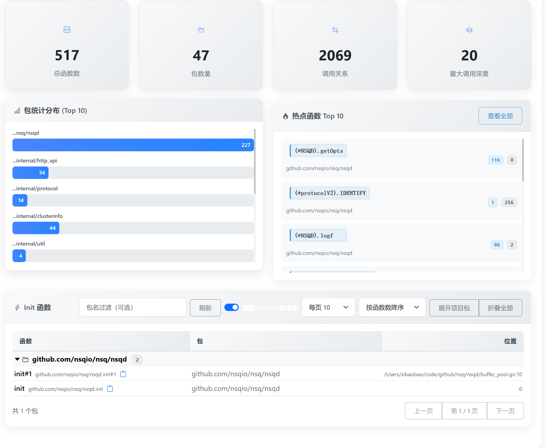Screen dimensions: 545x448
Task: Click the expand project packages button
Action: click(454, 308)
